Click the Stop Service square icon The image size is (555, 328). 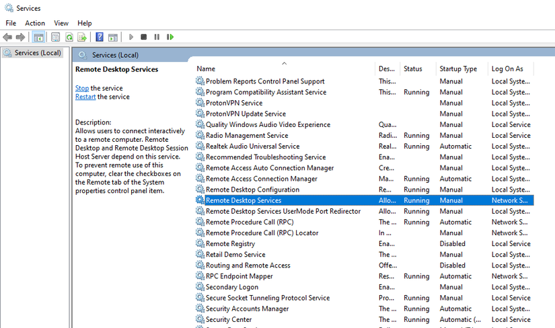(144, 37)
